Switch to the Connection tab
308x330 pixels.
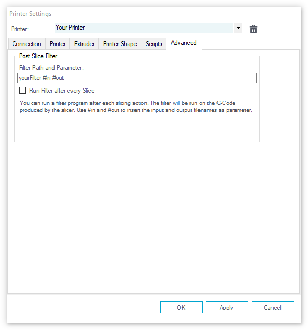(26, 44)
